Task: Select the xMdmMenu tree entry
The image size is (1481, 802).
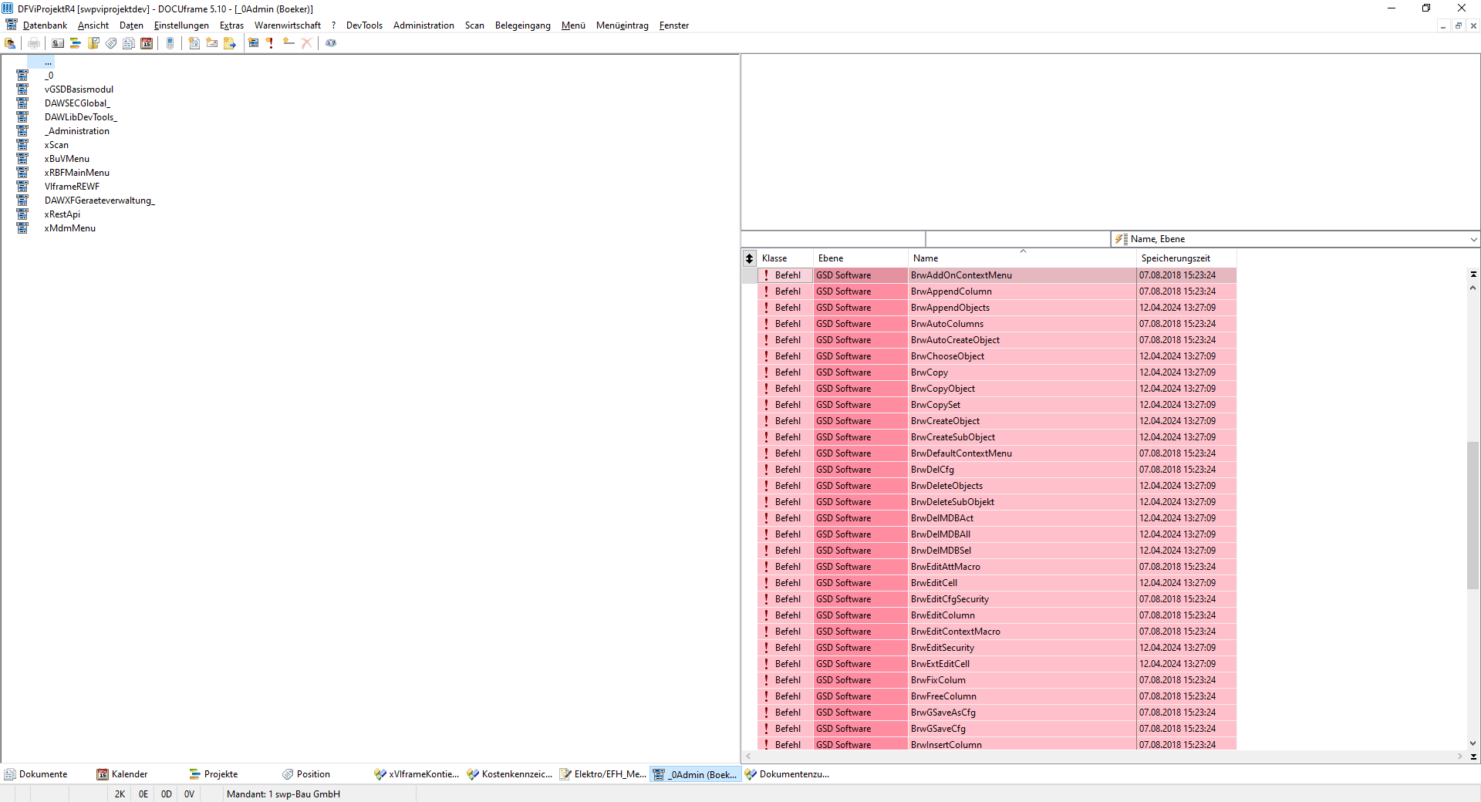Action: click(70, 228)
